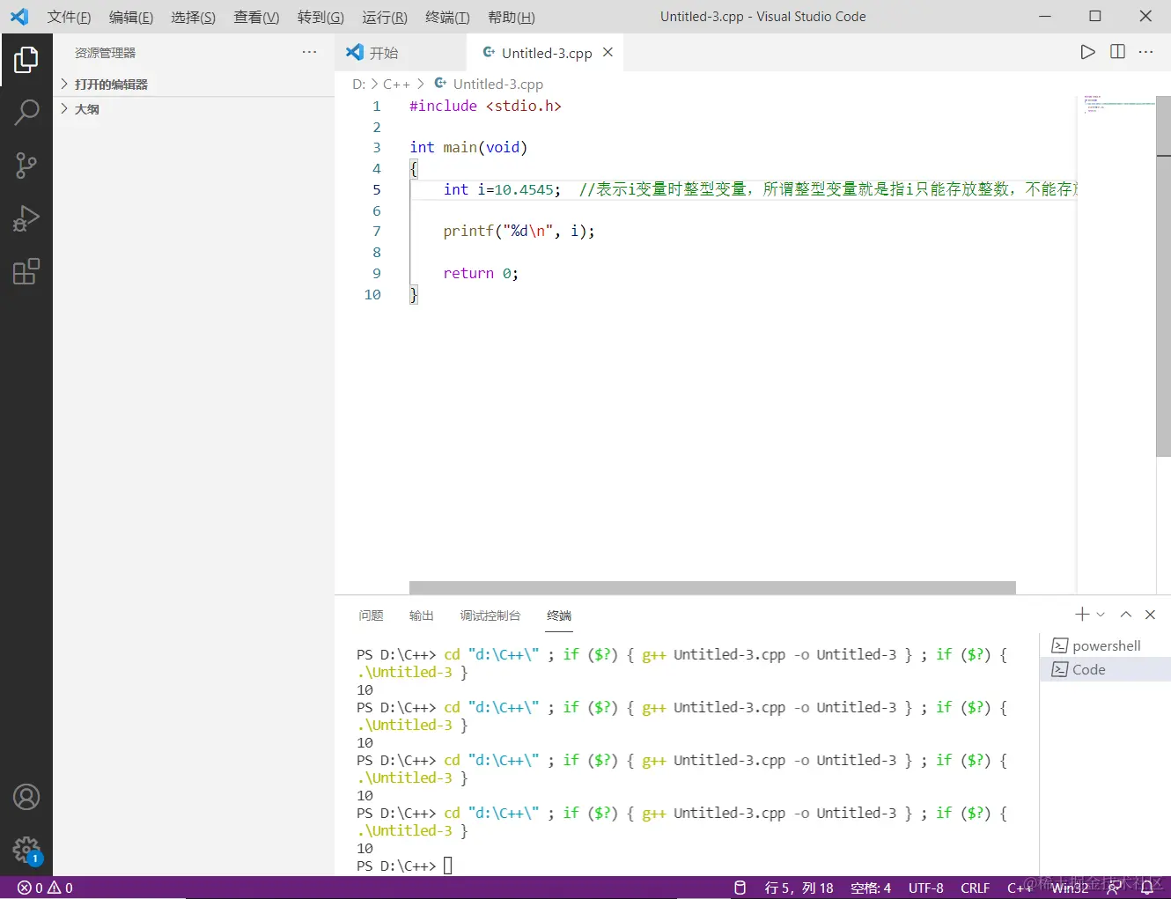Click the notifications bell in status bar

coord(1147,888)
